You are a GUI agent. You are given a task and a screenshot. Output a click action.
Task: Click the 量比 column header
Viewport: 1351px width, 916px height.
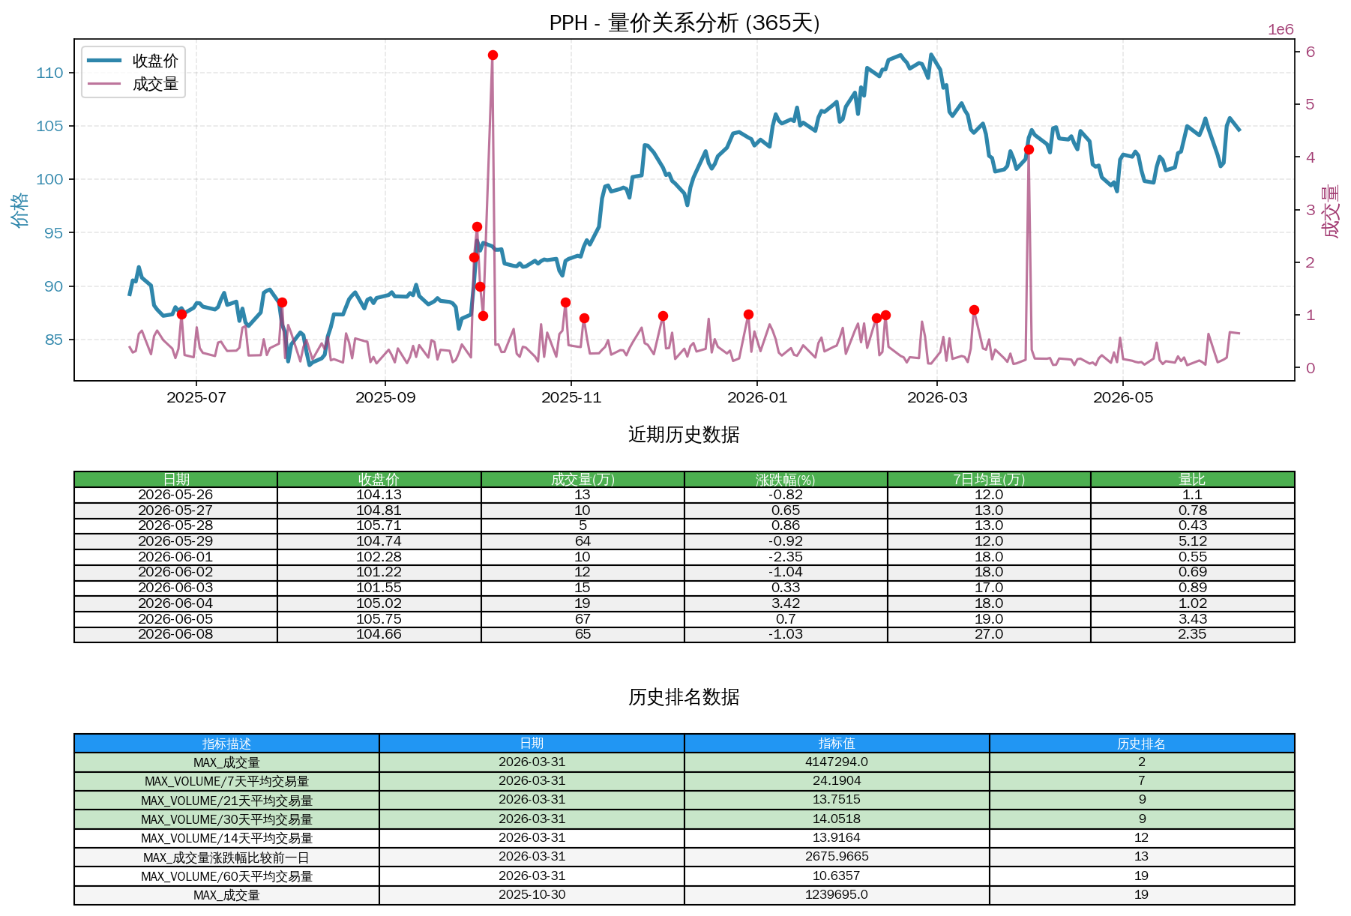[1192, 480]
